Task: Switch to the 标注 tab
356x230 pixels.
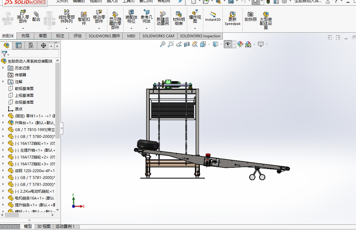Action: [x=60, y=36]
